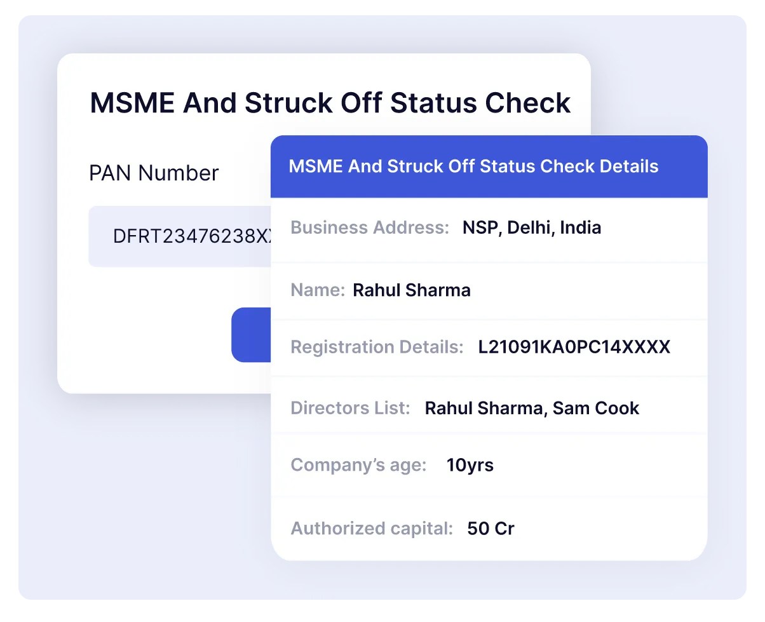Click the blue details panel header
The image size is (765, 622).
tap(489, 166)
